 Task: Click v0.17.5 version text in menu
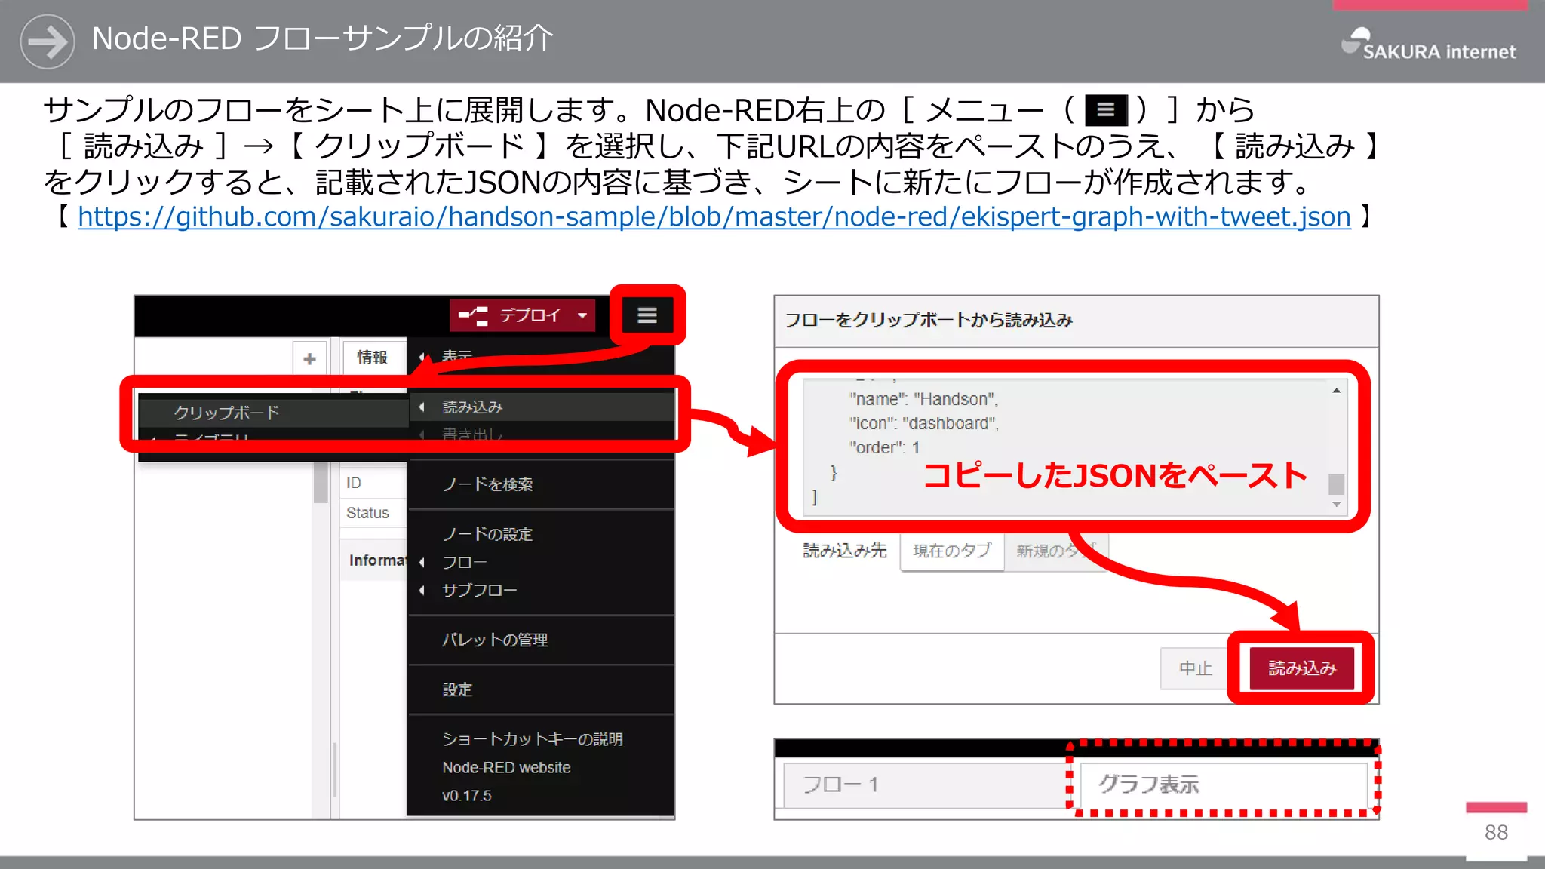pyautogui.click(x=467, y=795)
